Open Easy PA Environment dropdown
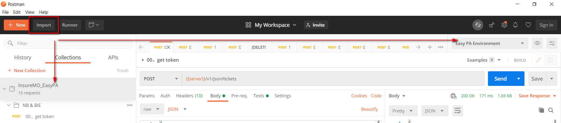The width and height of the screenshot is (561, 123). 490,43
